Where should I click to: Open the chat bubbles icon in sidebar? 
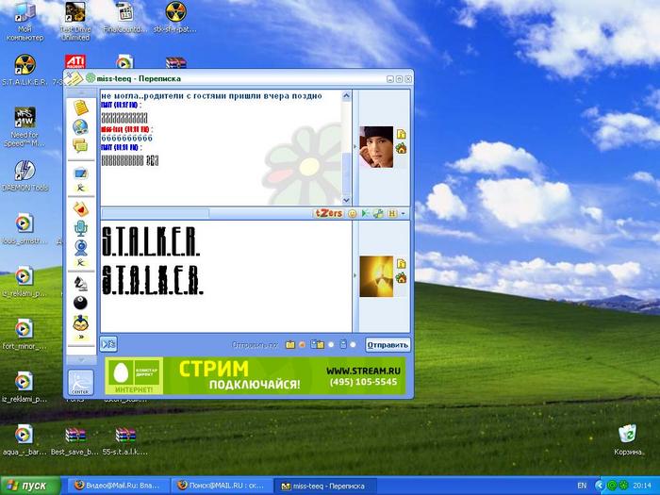pyautogui.click(x=79, y=145)
